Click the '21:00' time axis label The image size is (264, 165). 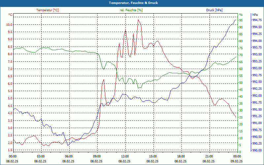(x=209, y=156)
